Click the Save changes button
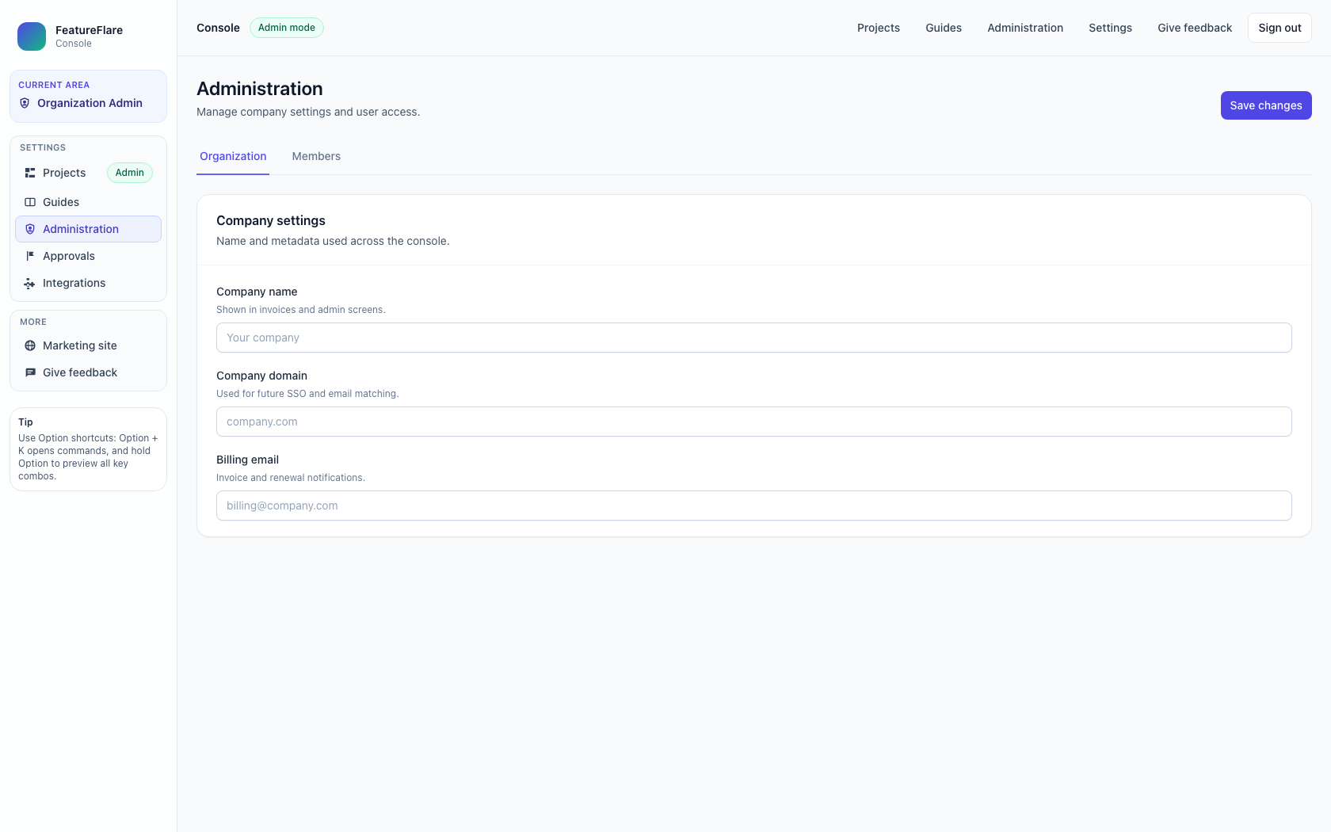1331x832 pixels. [x=1266, y=105]
